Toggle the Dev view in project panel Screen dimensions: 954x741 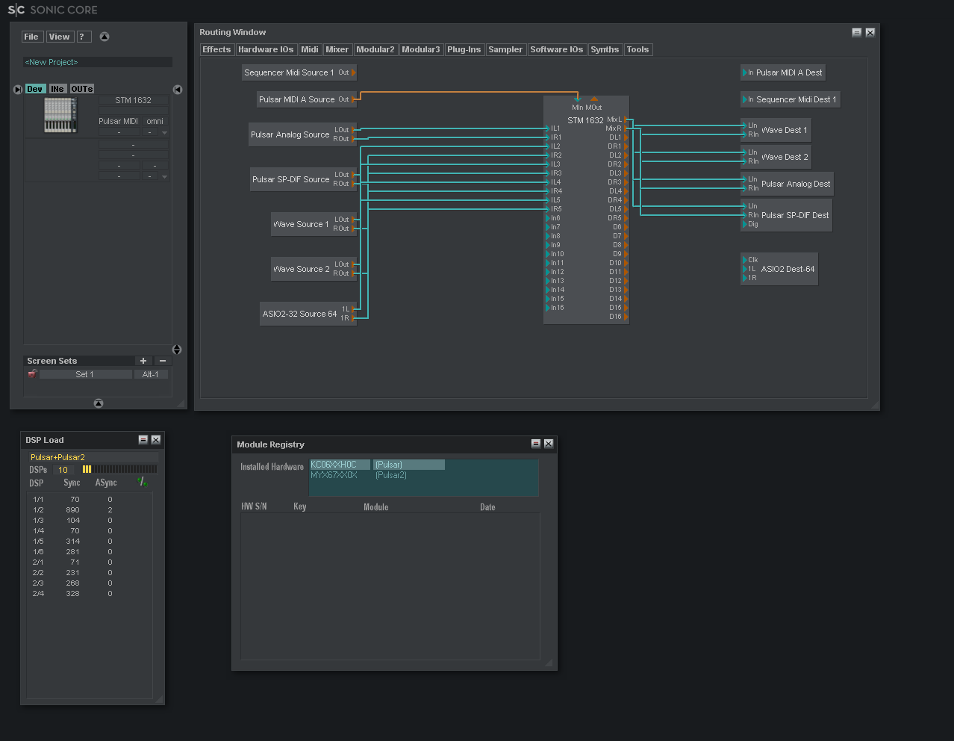[x=35, y=89]
